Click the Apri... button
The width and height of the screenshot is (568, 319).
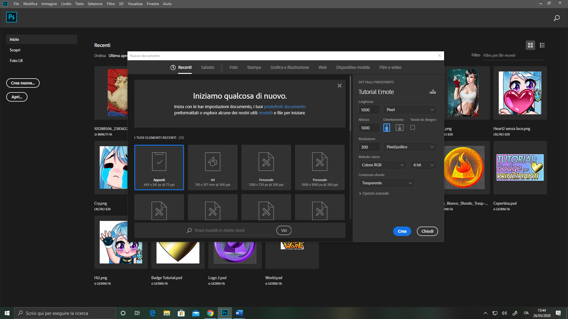click(17, 97)
